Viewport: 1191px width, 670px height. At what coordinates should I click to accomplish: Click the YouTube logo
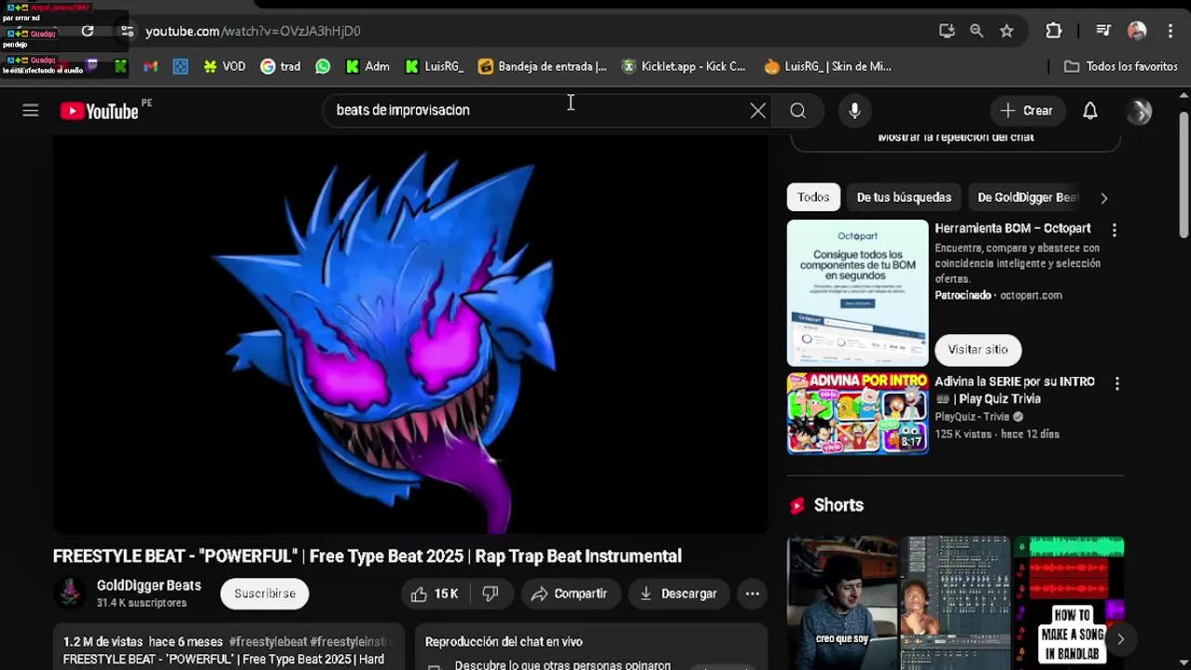99,111
